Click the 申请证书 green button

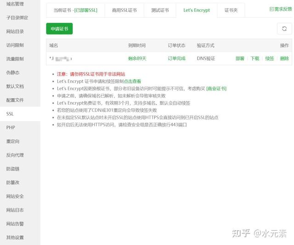[x=59, y=28]
